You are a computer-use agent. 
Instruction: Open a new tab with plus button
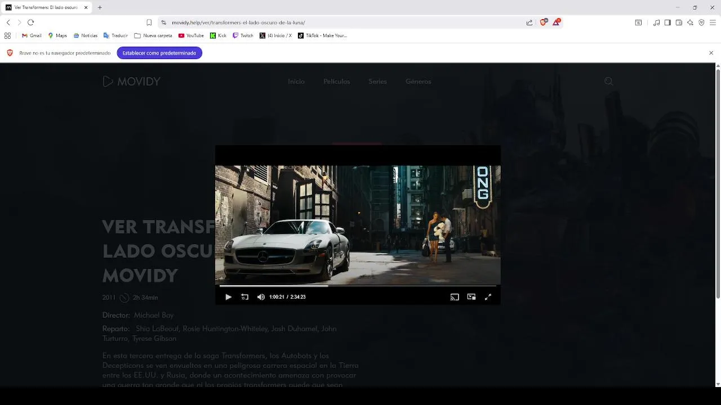pyautogui.click(x=100, y=7)
